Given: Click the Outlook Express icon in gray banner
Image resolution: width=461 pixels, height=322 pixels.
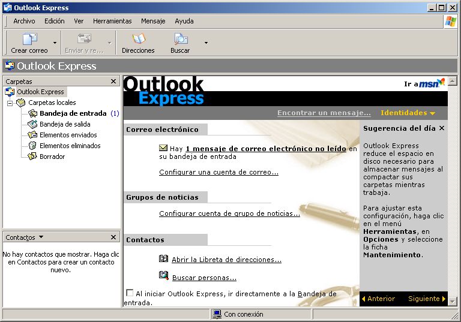Looking at the screenshot, I should (x=10, y=66).
